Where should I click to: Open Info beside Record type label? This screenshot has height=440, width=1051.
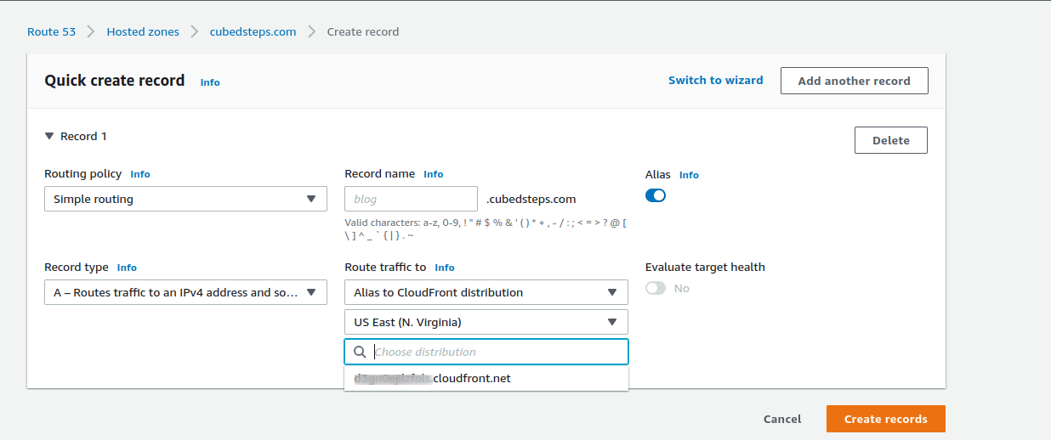point(127,268)
